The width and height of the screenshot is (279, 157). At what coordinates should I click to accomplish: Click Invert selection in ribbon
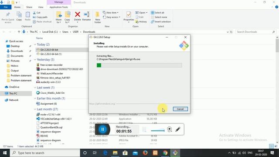point(161,22)
